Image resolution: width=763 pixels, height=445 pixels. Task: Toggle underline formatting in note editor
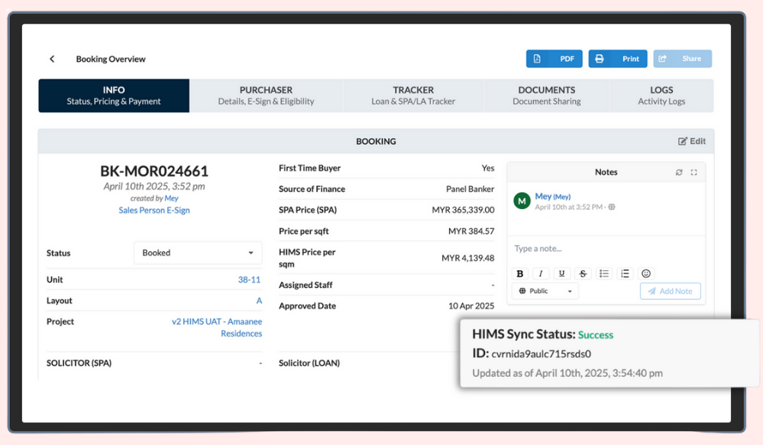[x=561, y=273]
